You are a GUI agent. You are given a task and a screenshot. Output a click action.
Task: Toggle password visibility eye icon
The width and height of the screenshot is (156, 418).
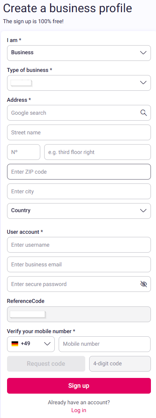click(143, 284)
